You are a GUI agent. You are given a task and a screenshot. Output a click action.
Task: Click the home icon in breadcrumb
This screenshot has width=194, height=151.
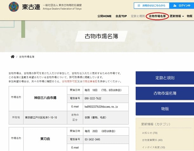coord(12,57)
